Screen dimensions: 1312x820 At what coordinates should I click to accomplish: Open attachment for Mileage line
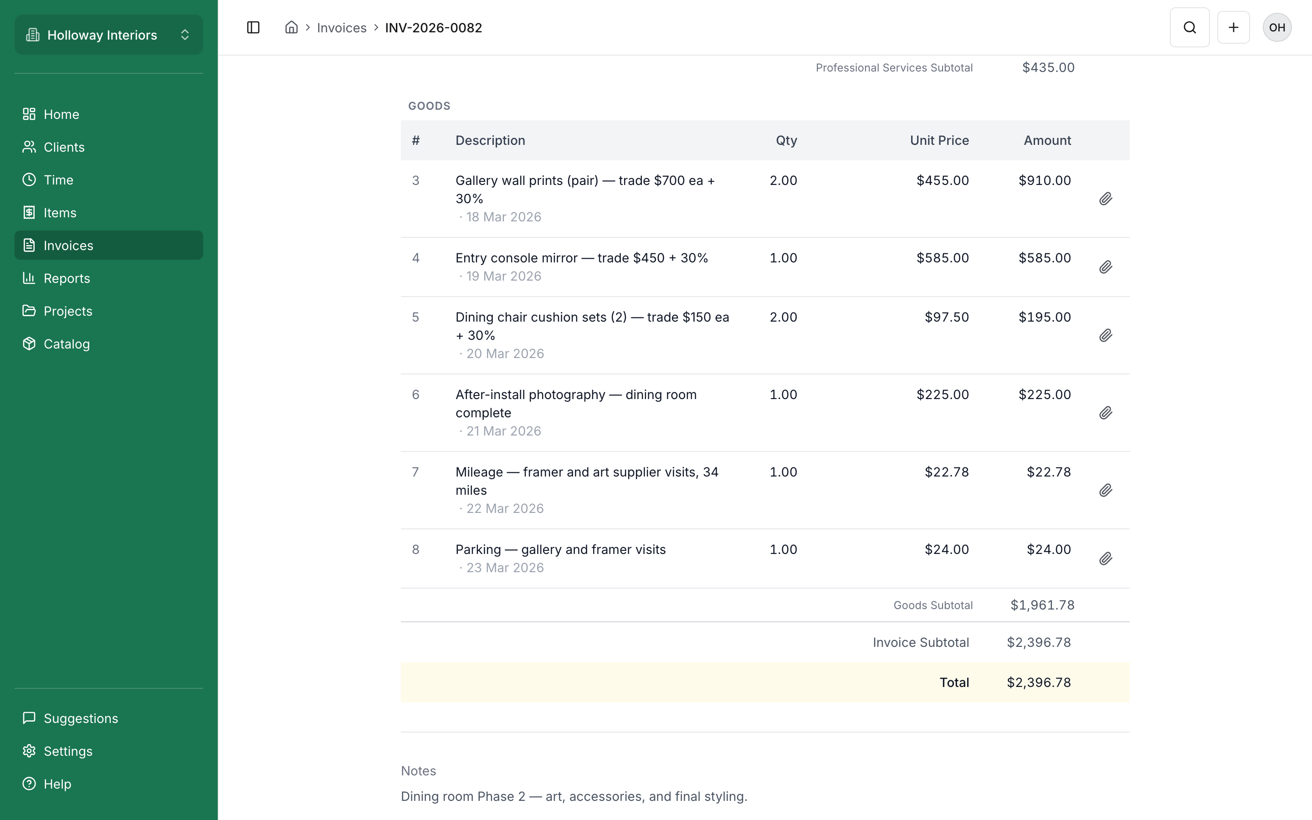click(x=1106, y=490)
